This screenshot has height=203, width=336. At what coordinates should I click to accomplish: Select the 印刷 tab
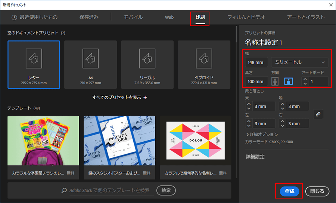coord(200,17)
